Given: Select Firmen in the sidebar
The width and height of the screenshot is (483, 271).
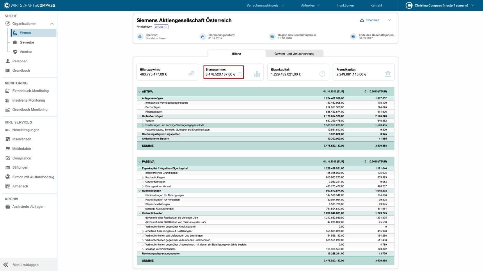Looking at the screenshot, I should 33,33.
